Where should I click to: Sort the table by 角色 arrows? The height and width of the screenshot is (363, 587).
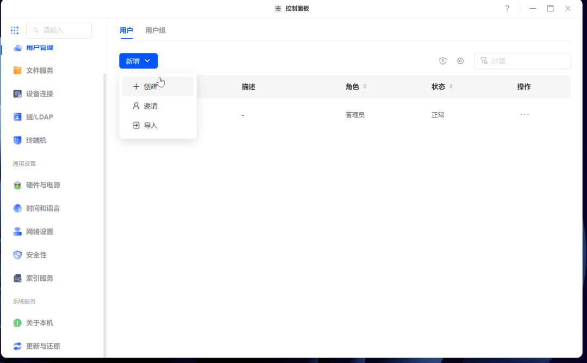365,87
